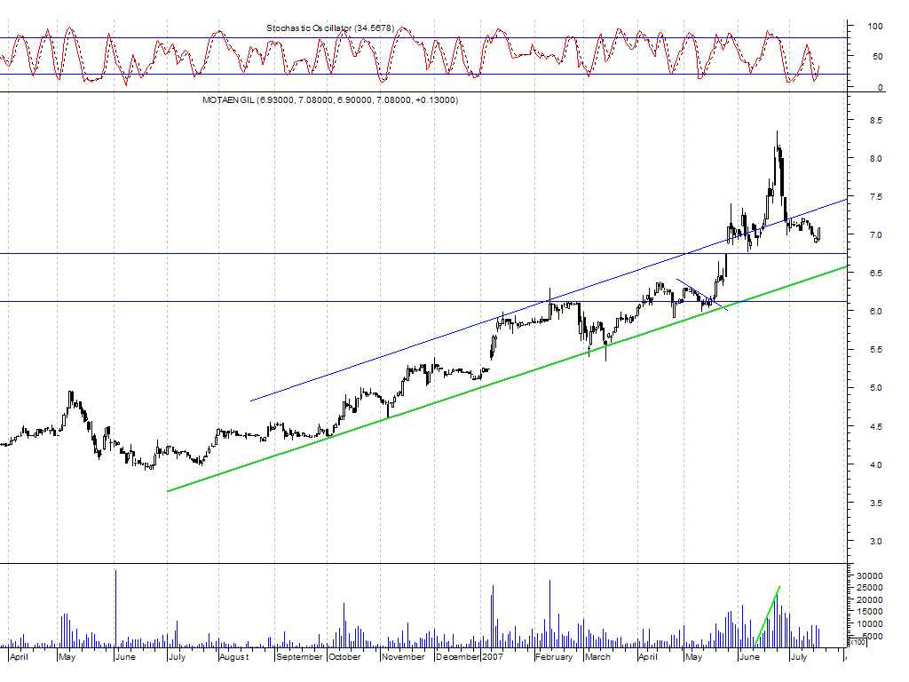Click the 7.0 price scale value
Viewport: 909px width, 682px height.
coord(875,234)
